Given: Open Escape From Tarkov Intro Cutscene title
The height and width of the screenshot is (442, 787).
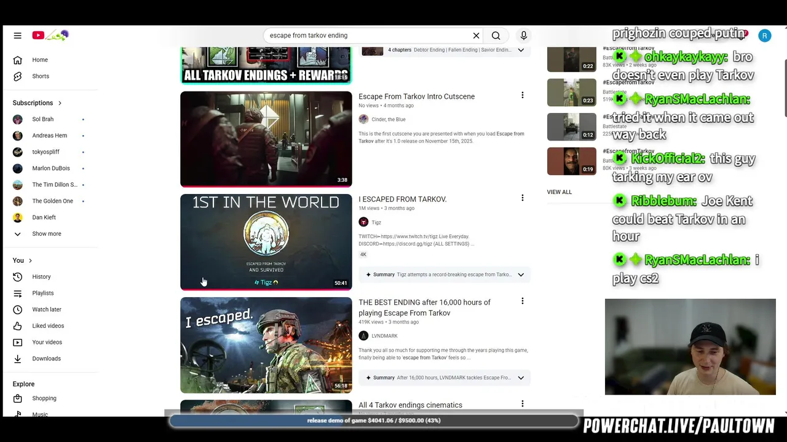Looking at the screenshot, I should point(416,96).
